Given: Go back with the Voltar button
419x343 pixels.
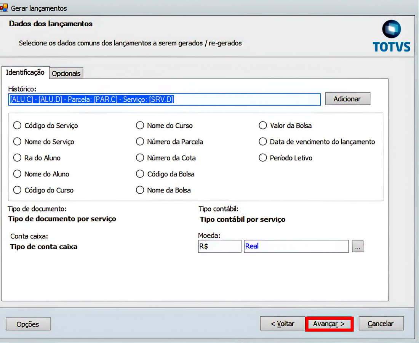Looking at the screenshot, I should click(282, 324).
